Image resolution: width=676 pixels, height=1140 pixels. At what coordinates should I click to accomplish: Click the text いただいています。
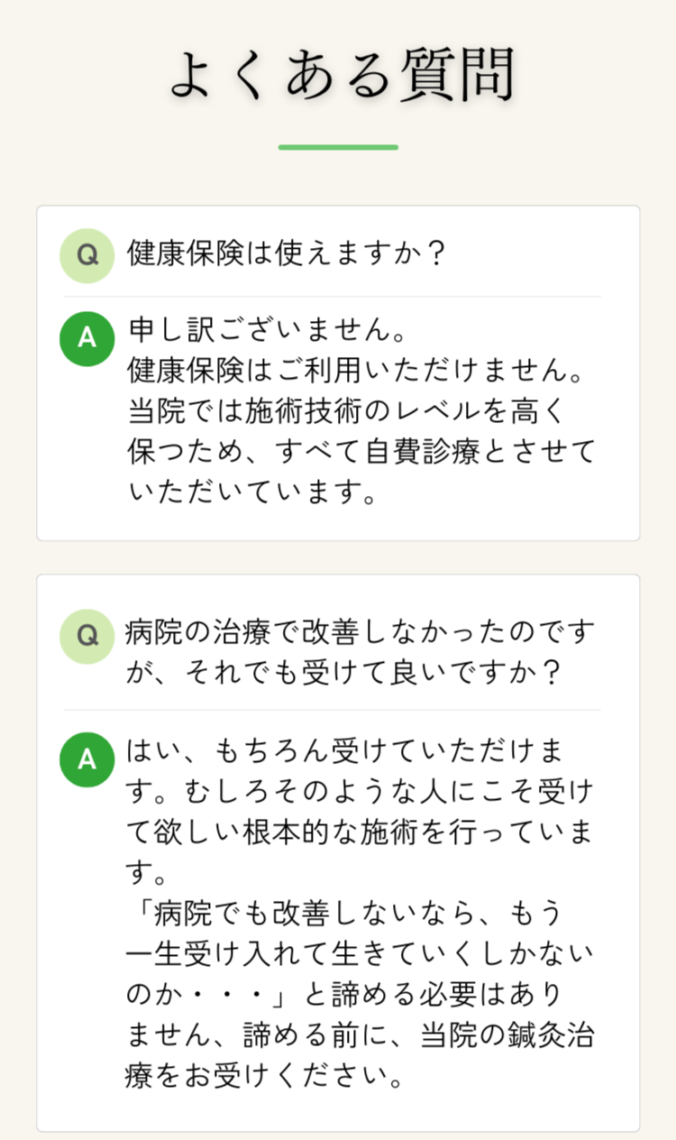pyautogui.click(x=251, y=493)
